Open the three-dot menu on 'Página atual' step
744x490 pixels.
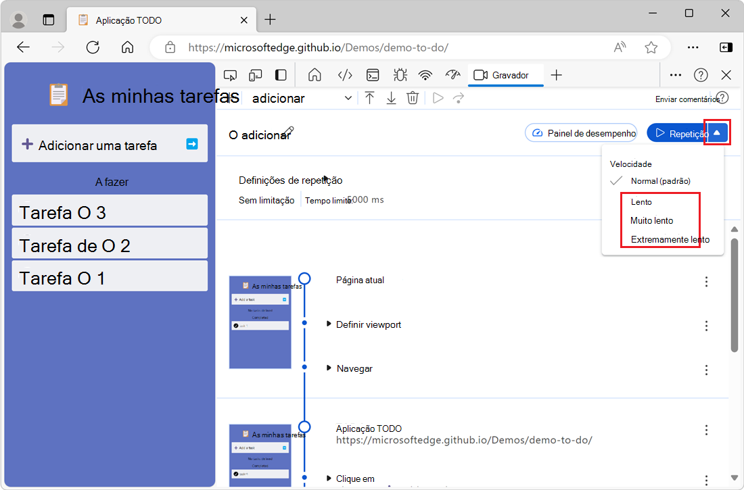(x=706, y=280)
